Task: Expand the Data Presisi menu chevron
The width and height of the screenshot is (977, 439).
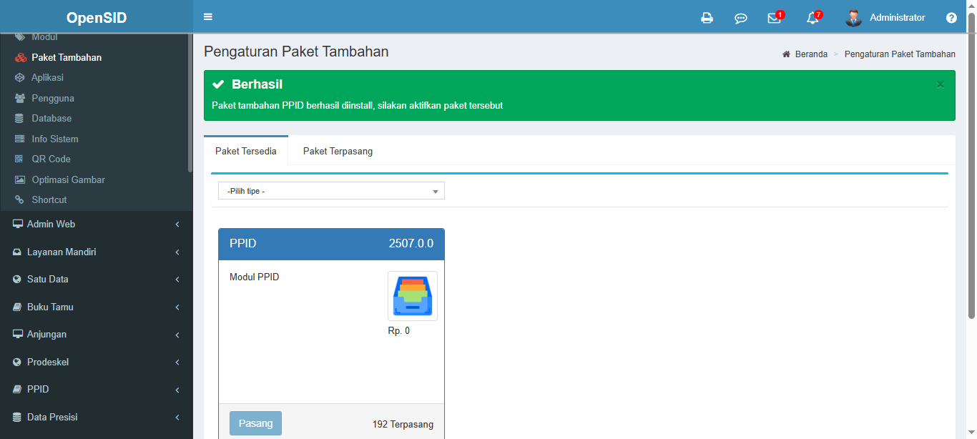Action: 177,418
